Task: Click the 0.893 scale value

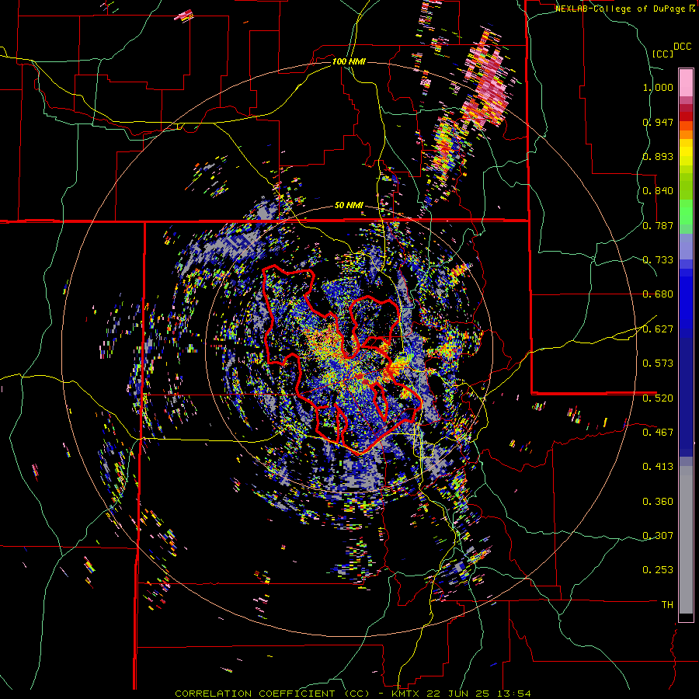Action: click(x=658, y=156)
